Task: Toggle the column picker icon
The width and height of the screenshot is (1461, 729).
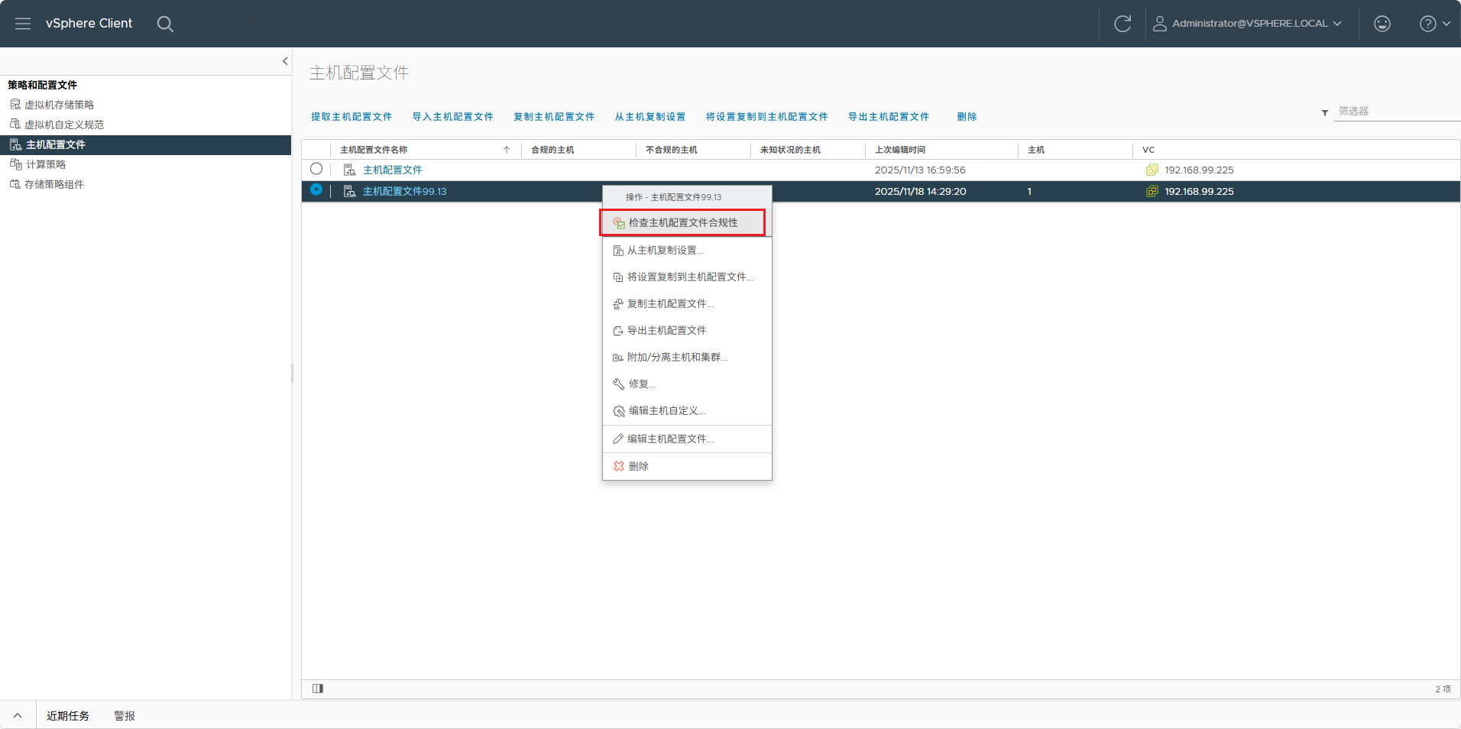Action: (318, 688)
